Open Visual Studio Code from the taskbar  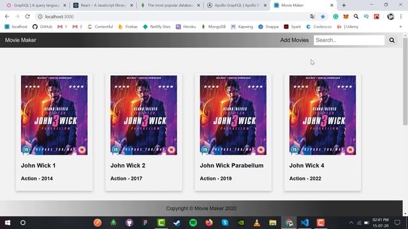click(305, 223)
